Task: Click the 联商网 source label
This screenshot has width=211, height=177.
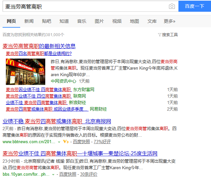Action: click(x=79, y=96)
